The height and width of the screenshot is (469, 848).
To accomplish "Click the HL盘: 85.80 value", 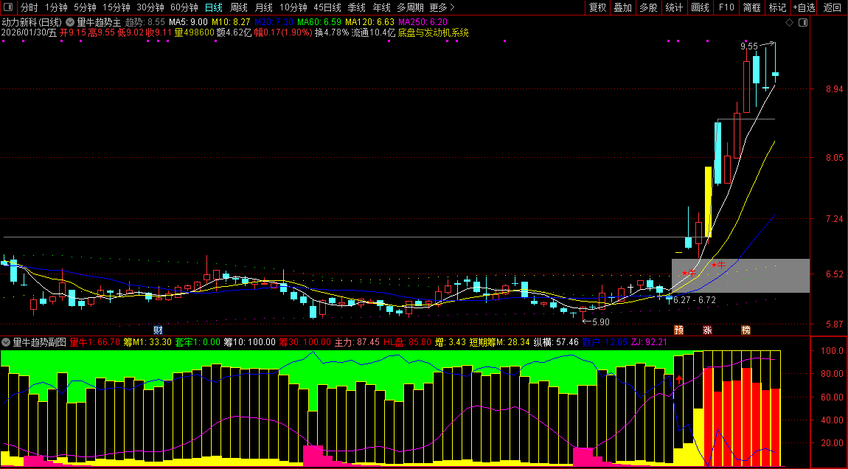I will coord(408,342).
